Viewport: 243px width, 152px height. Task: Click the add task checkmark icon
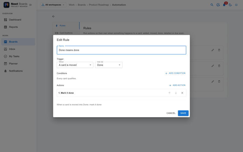(x=218, y=5)
